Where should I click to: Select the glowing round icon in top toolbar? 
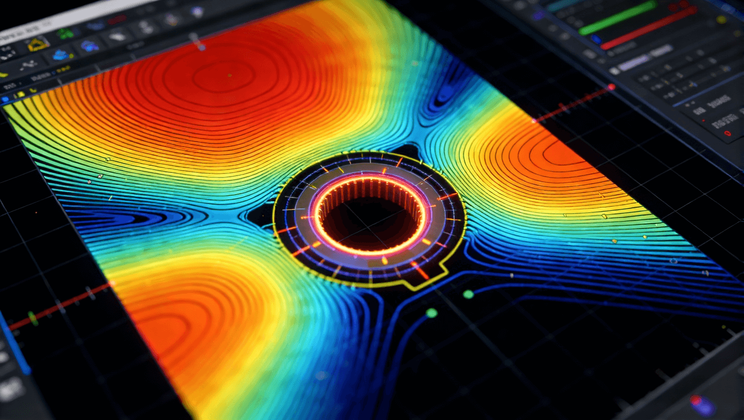tap(197, 11)
